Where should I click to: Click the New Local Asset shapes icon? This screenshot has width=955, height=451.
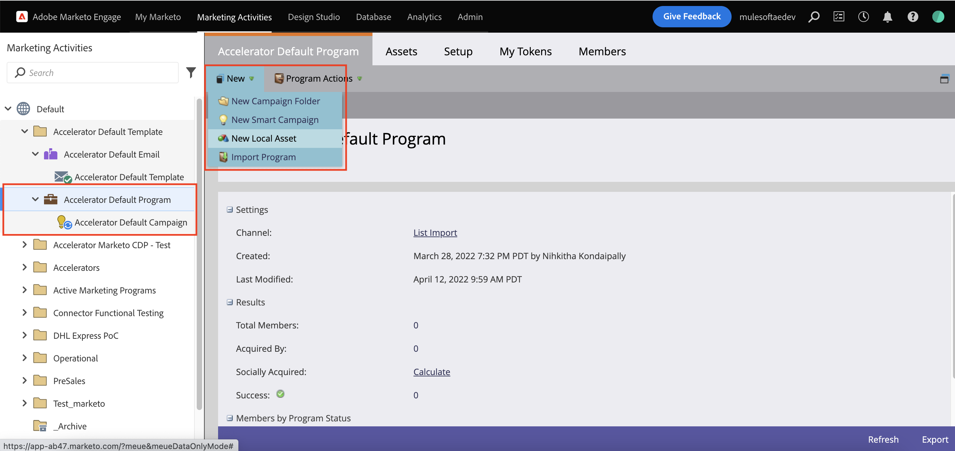point(223,138)
